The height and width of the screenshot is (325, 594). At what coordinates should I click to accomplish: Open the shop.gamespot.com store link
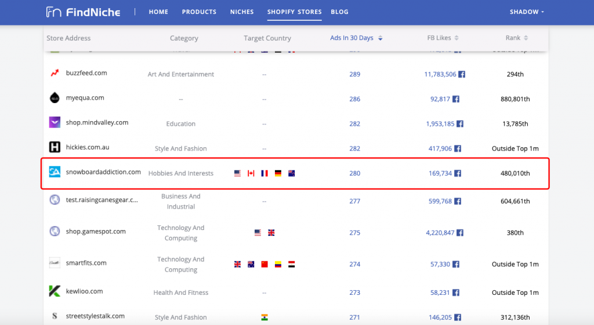tap(96, 231)
